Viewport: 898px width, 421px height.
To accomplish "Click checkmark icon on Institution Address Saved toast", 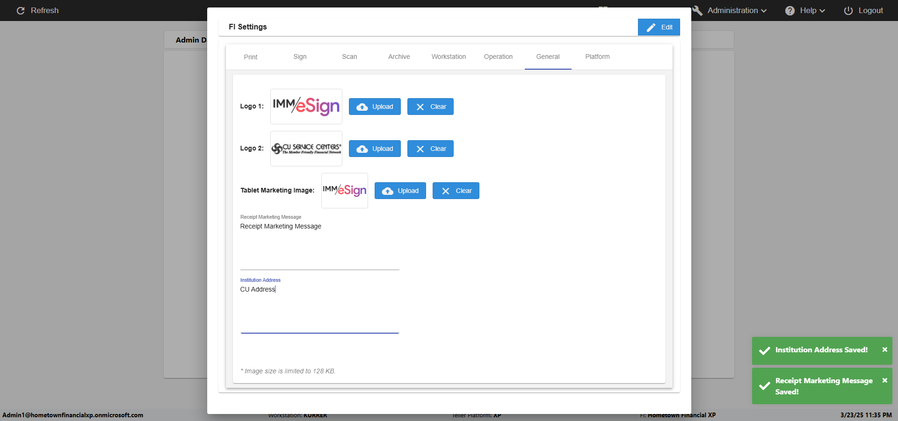I will pyautogui.click(x=765, y=350).
